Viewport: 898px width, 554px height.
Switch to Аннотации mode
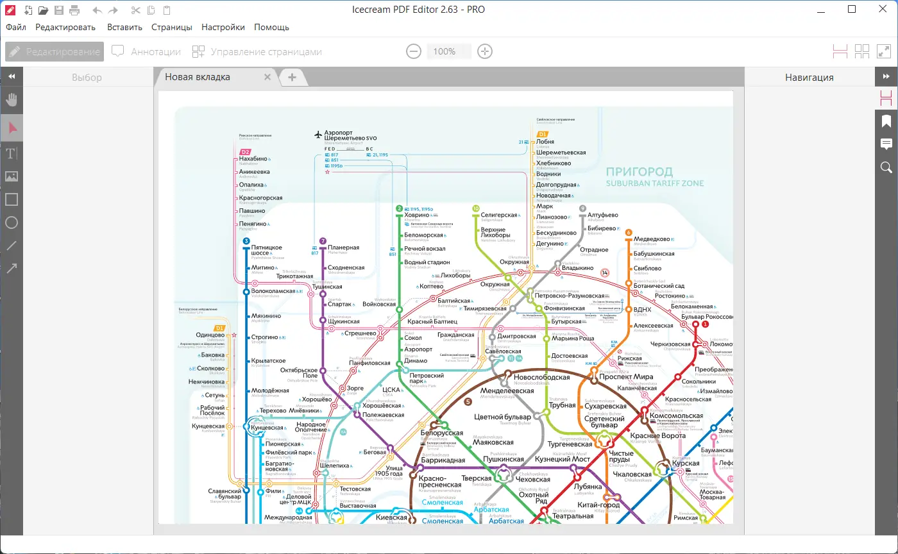coord(146,52)
